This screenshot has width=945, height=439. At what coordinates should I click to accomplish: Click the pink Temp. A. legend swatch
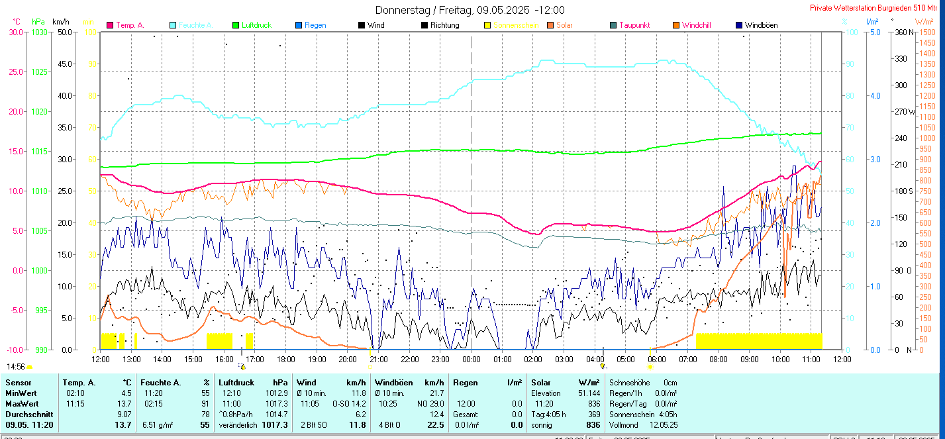click(110, 25)
